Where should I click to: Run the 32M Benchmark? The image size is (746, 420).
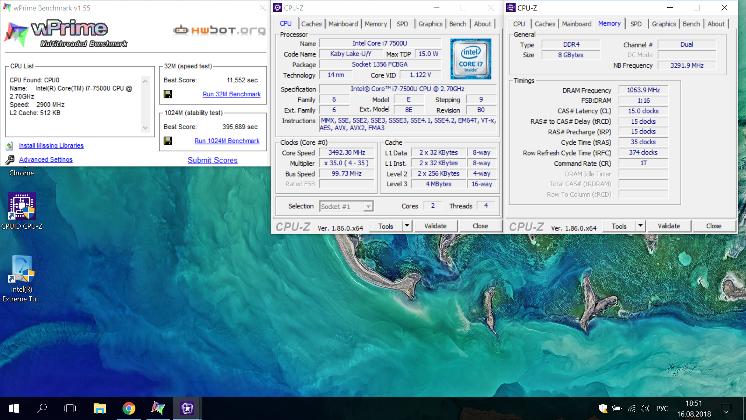tap(232, 94)
